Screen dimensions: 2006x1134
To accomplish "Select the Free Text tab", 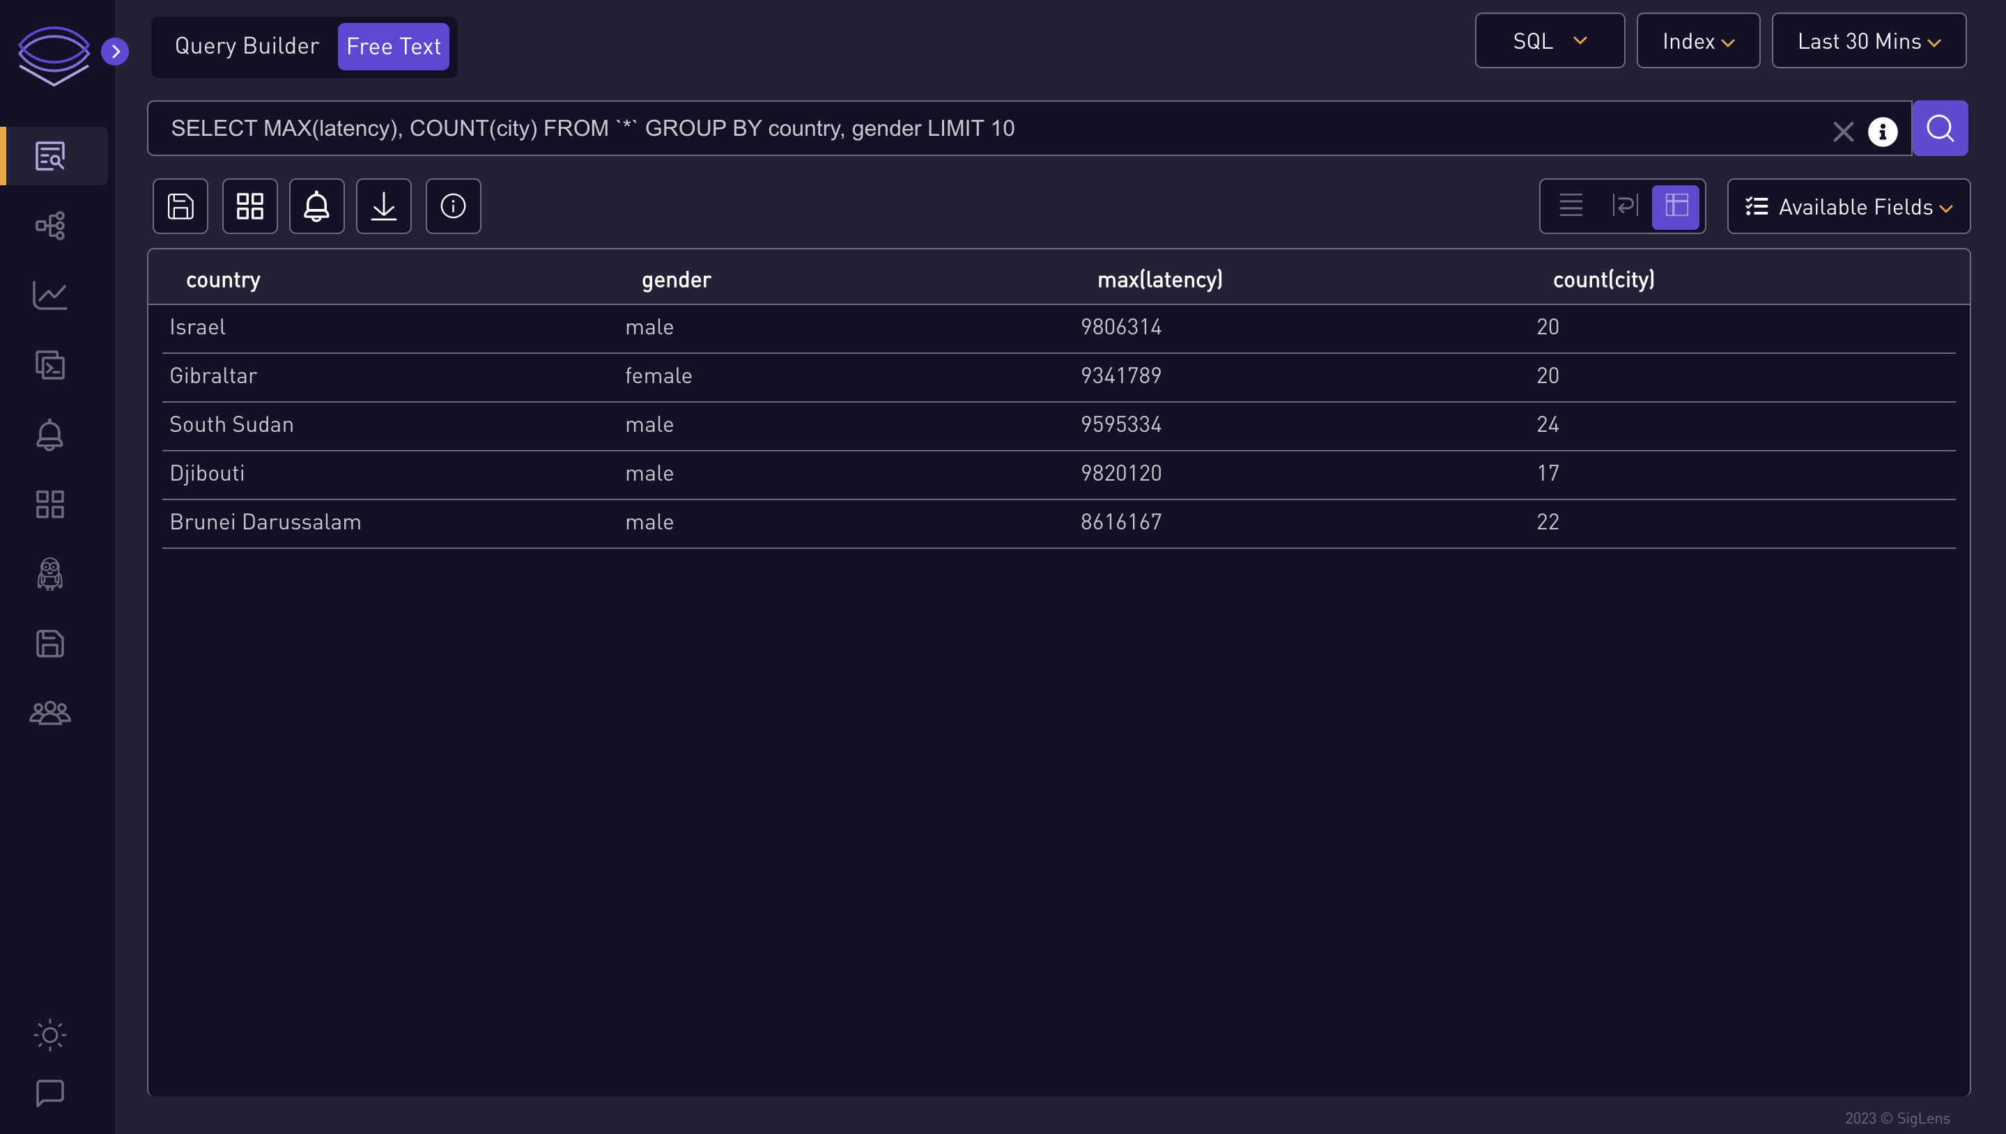I will (393, 45).
